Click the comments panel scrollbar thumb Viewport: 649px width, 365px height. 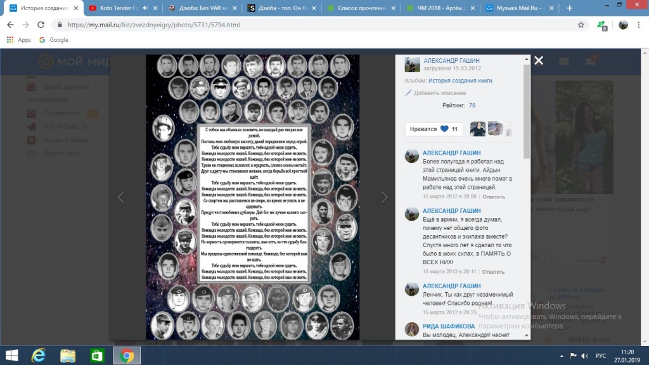[x=527, y=111]
